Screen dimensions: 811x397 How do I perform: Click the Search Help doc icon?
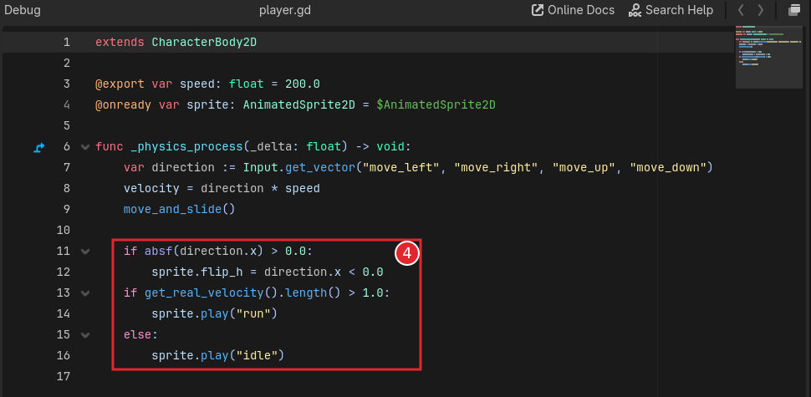(635, 10)
